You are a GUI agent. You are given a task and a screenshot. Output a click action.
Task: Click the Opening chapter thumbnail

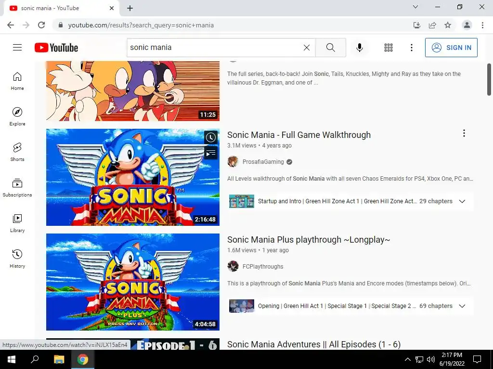tap(242, 306)
